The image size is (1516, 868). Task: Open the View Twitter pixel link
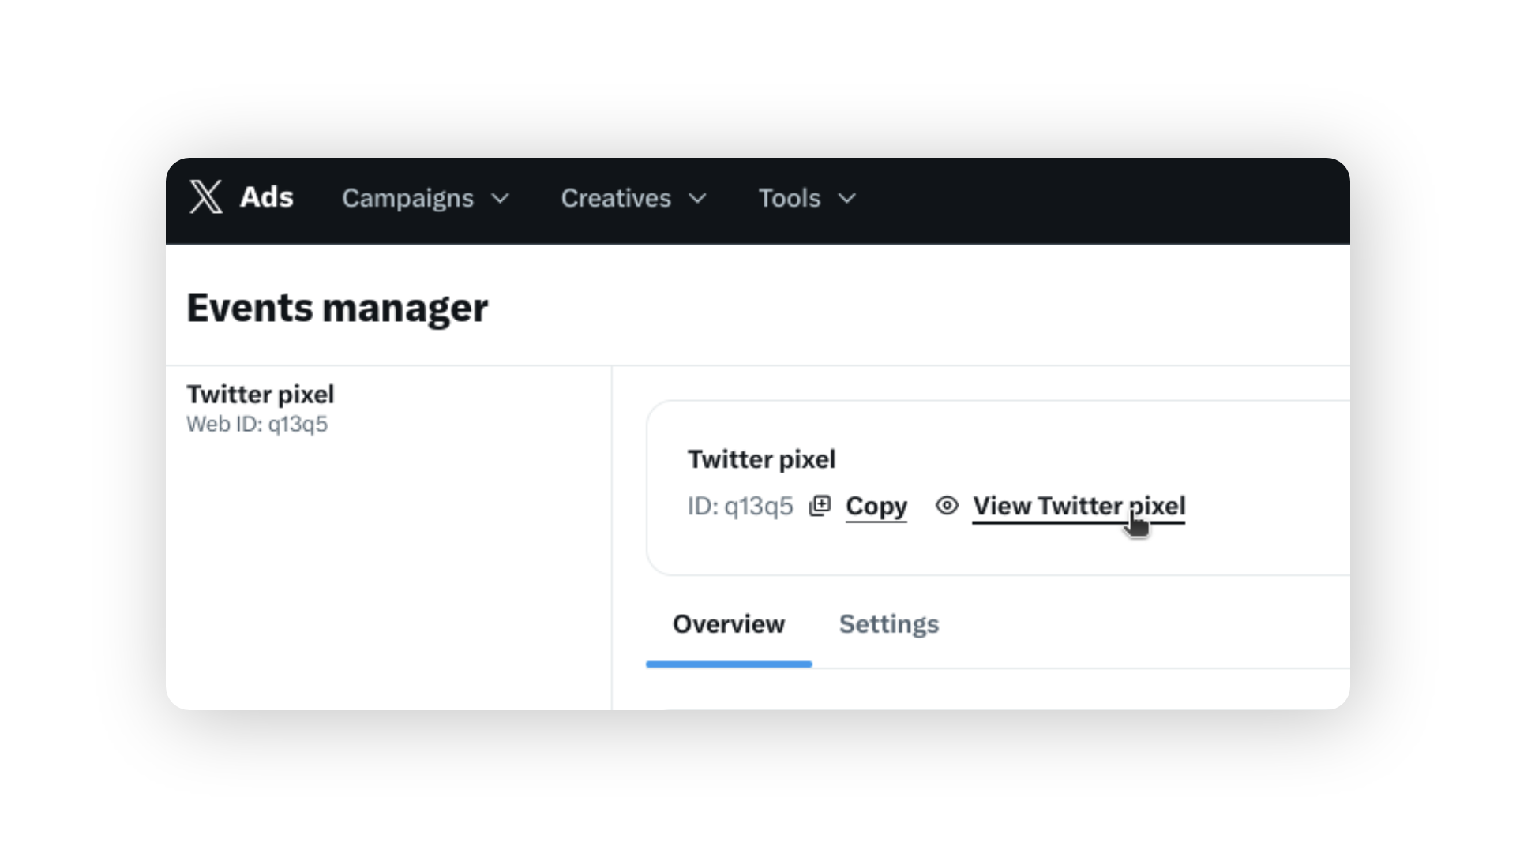[x=1079, y=506]
